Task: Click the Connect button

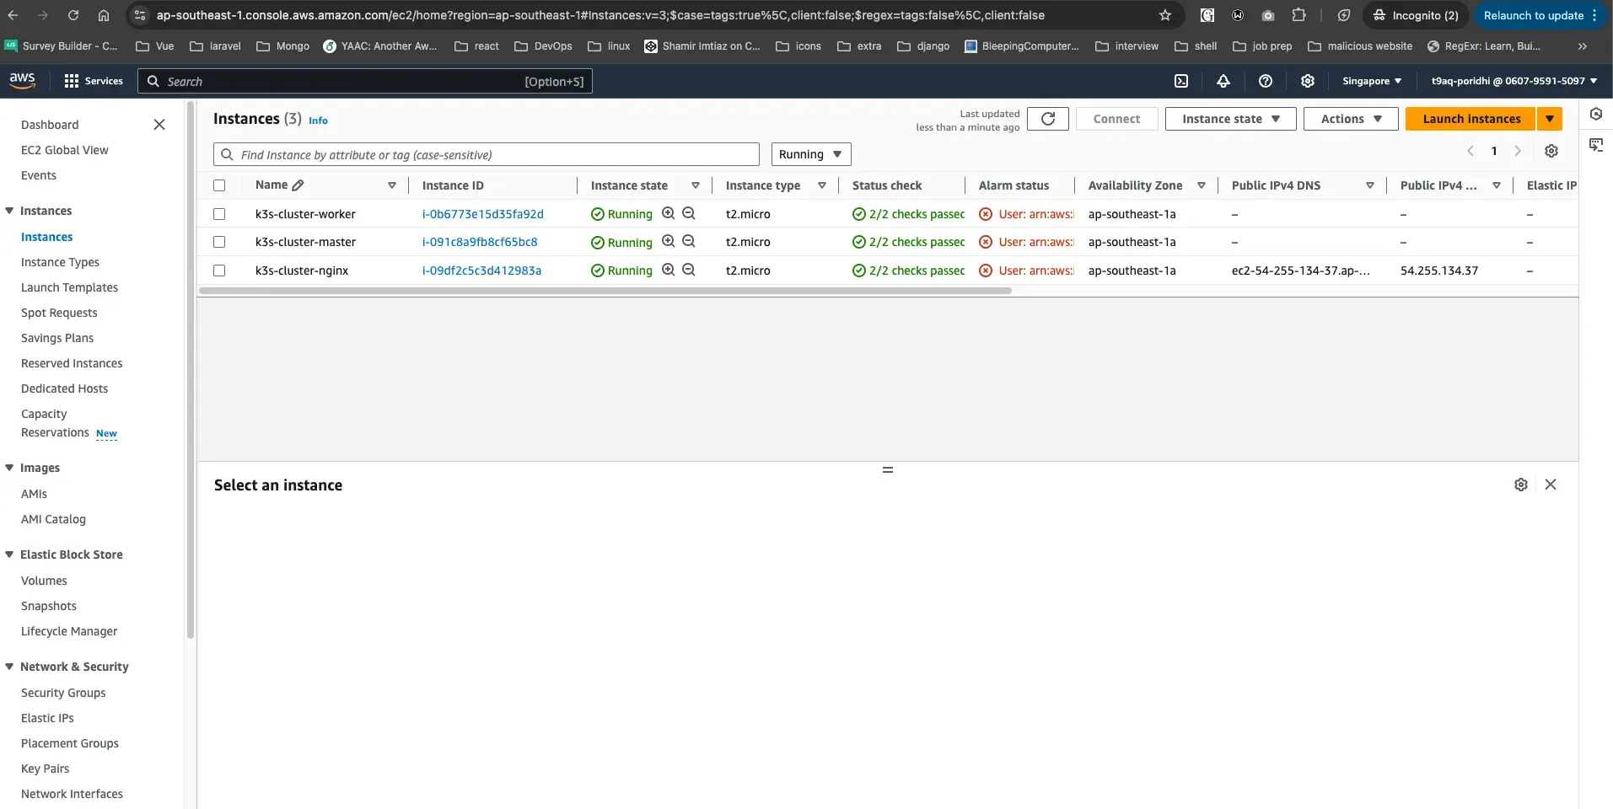Action: (1116, 119)
